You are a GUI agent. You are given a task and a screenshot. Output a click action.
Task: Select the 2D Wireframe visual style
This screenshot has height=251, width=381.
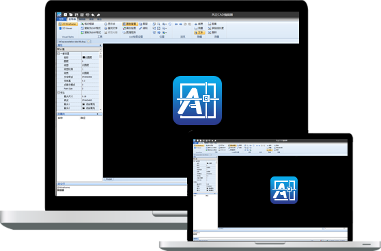(x=68, y=24)
